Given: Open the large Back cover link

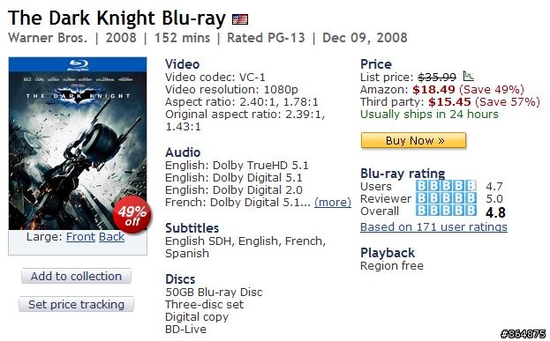Looking at the screenshot, I should click(x=111, y=237).
